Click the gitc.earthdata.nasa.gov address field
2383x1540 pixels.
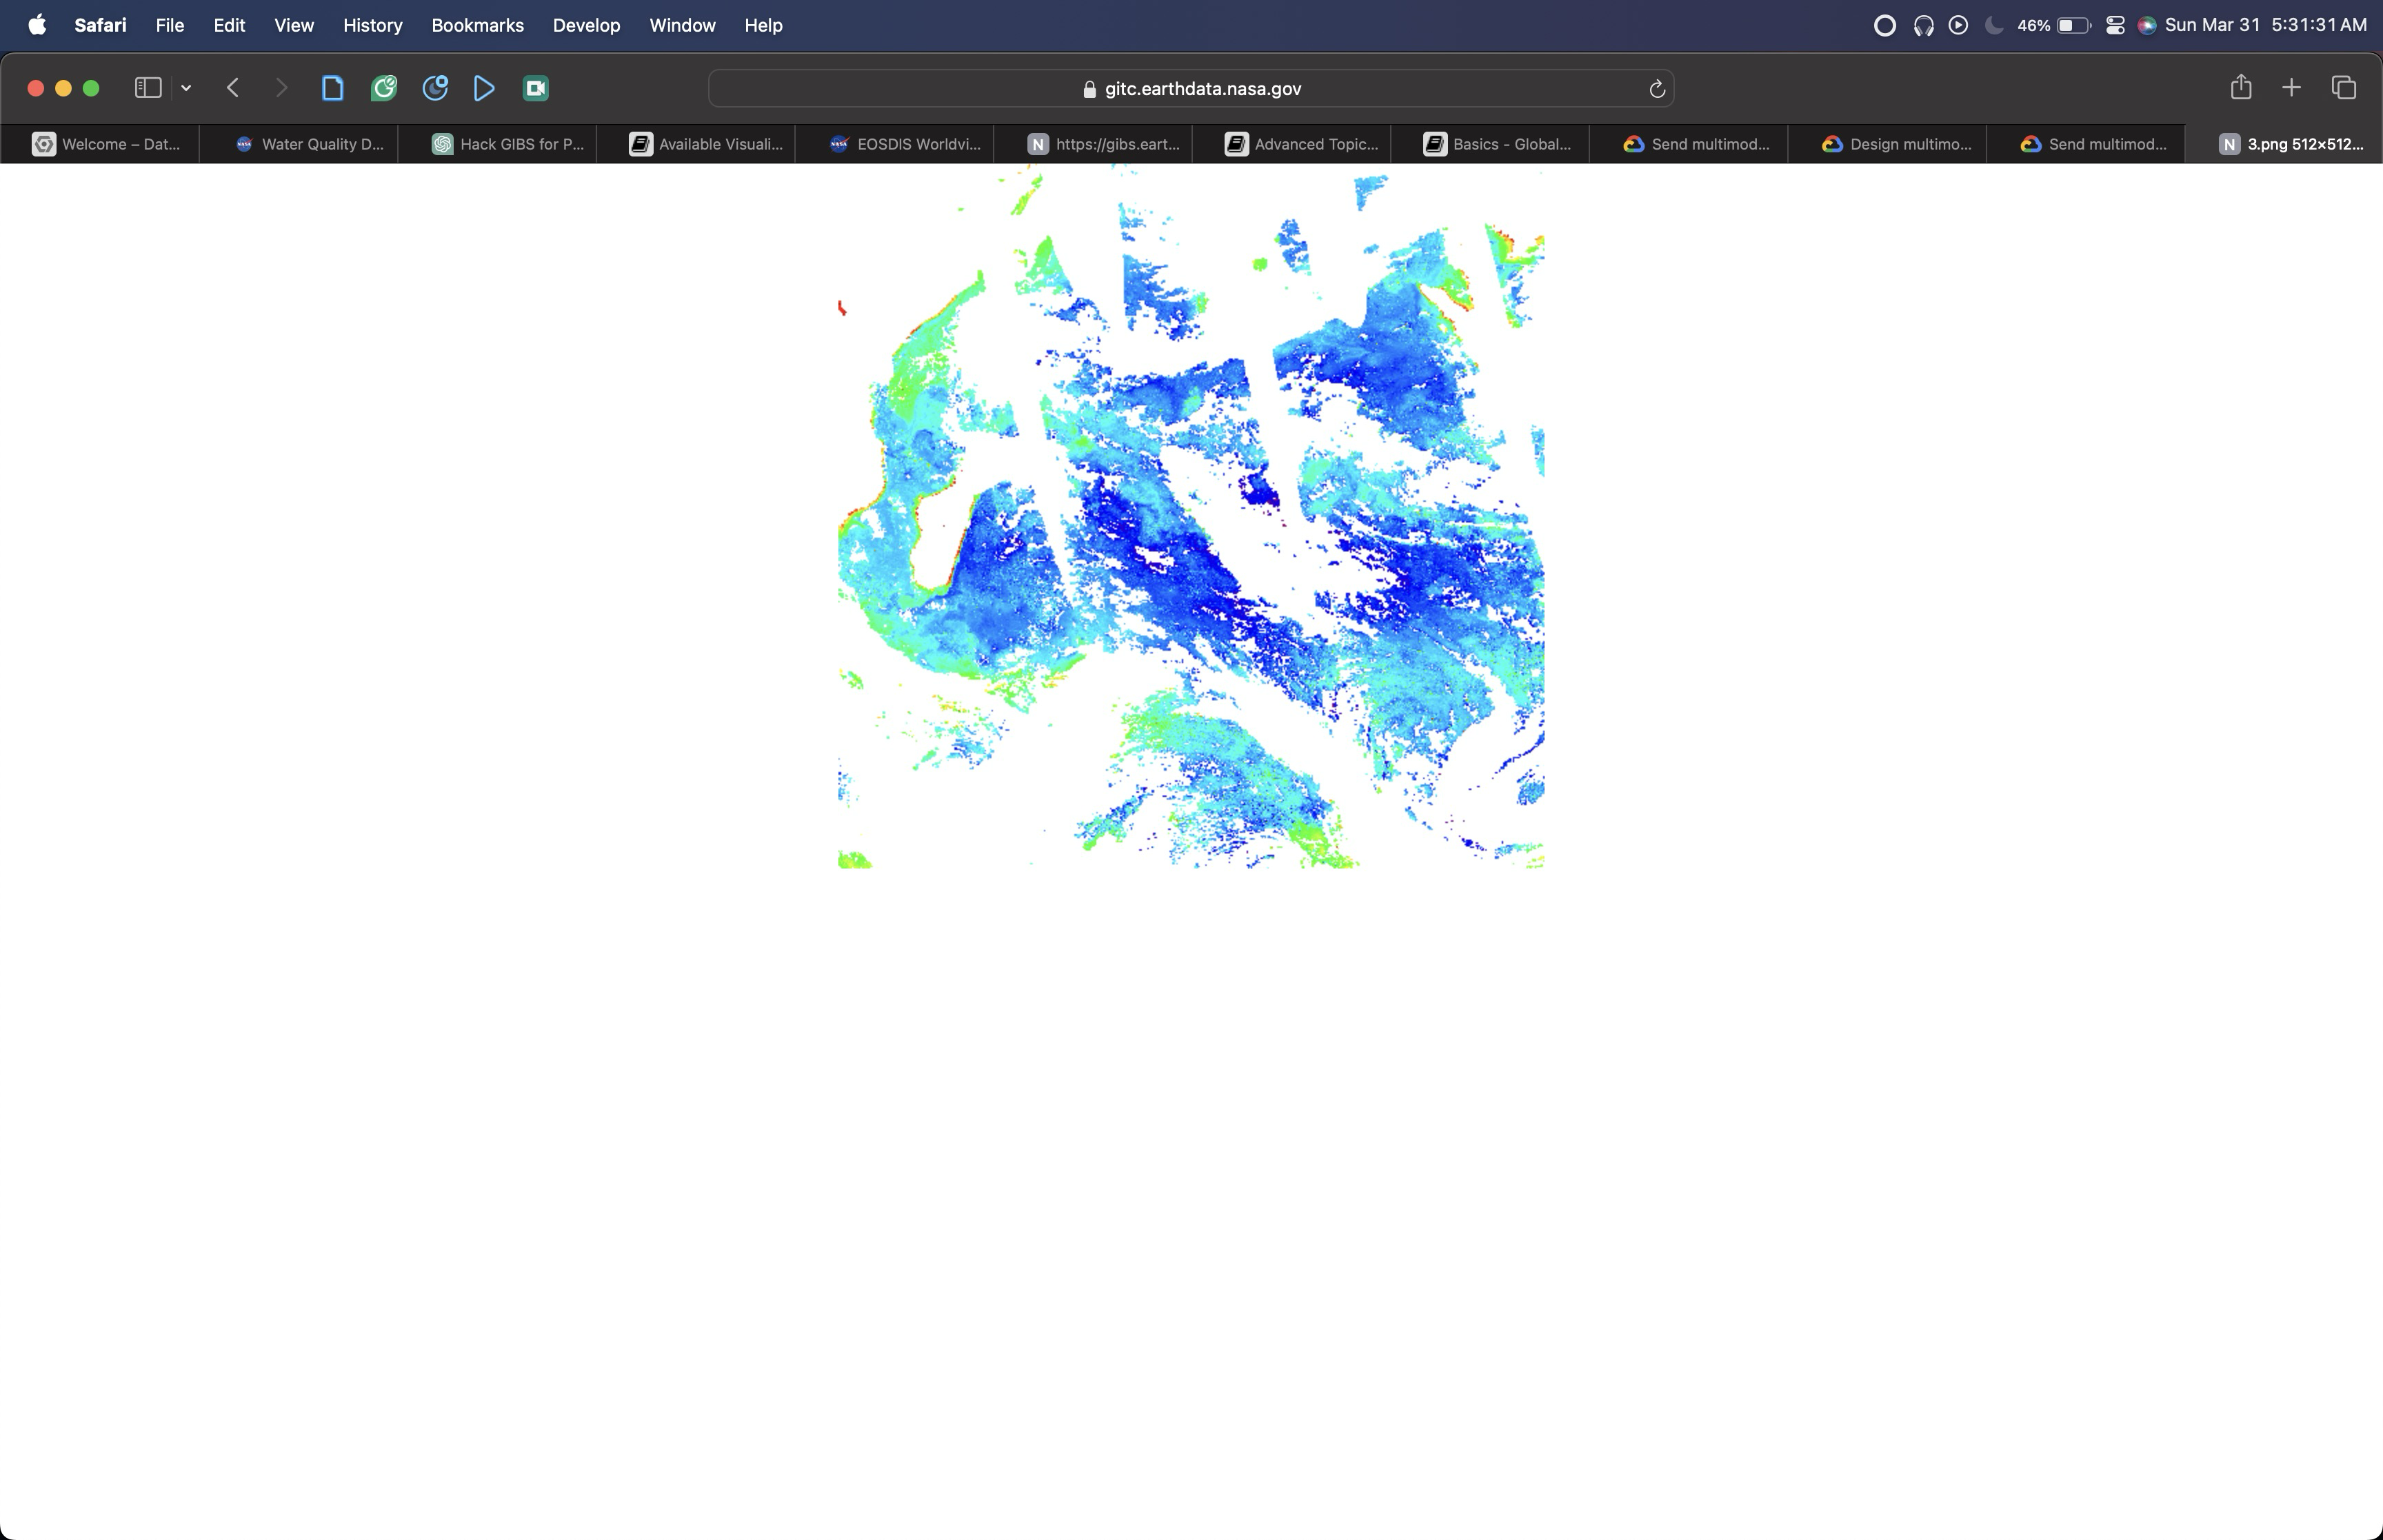(x=1190, y=89)
